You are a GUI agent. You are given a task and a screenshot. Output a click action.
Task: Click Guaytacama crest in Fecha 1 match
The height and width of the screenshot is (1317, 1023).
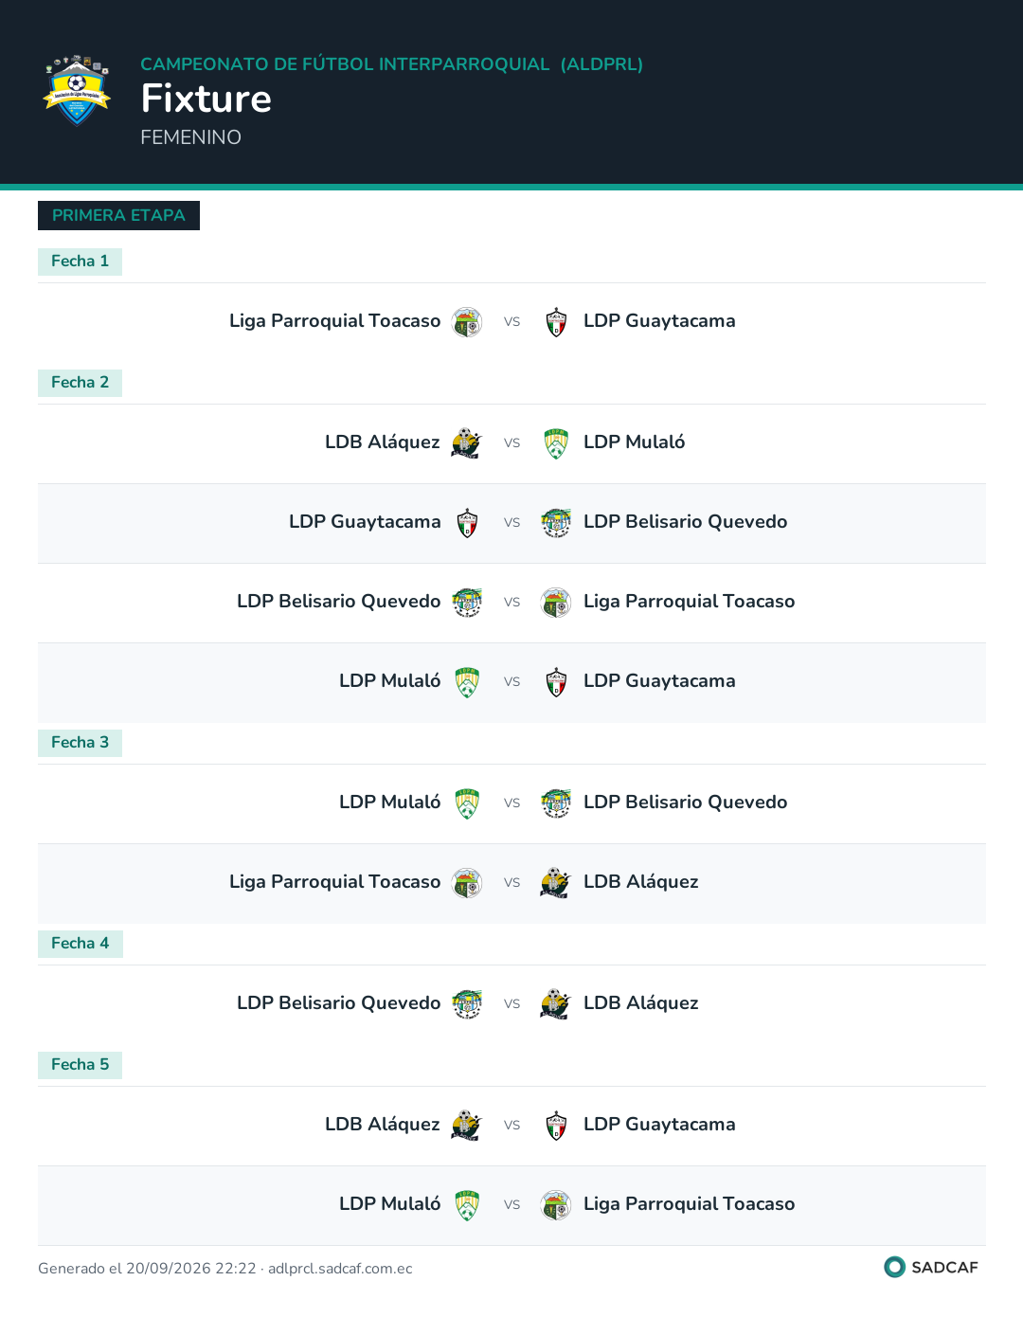click(x=556, y=322)
